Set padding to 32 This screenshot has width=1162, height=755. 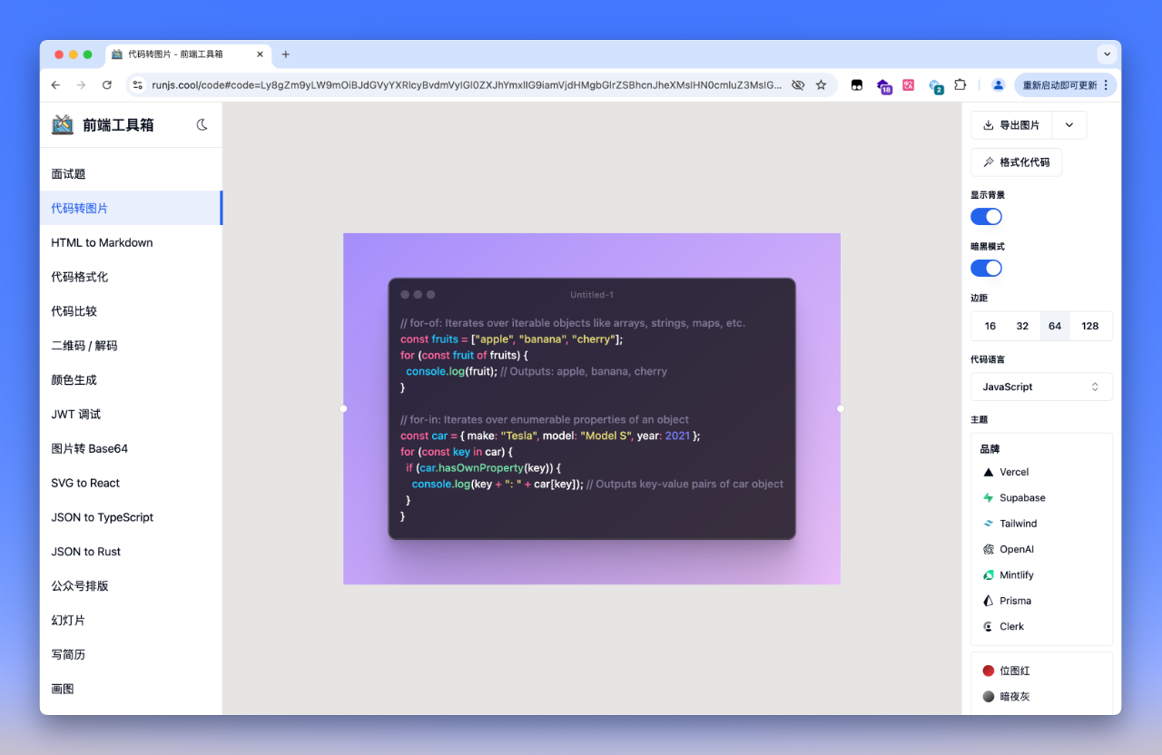point(1022,326)
